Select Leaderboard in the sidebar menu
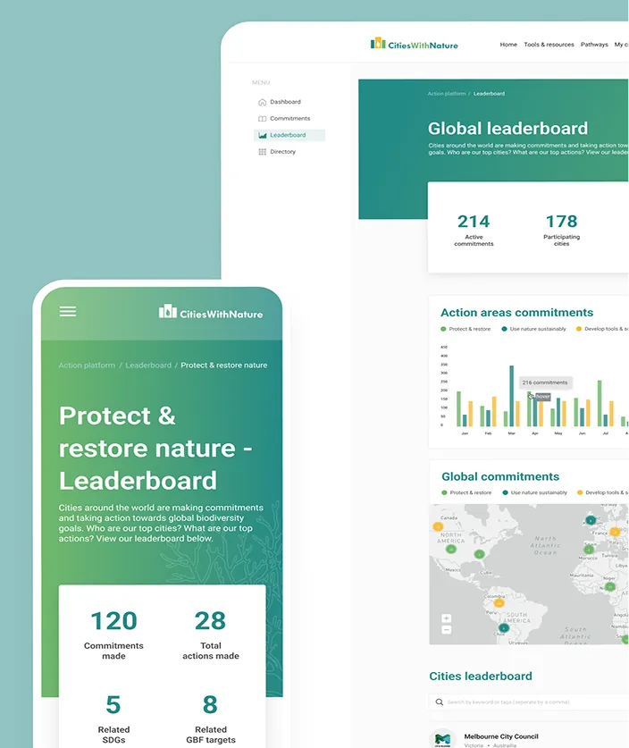The width and height of the screenshot is (629, 748). [289, 135]
